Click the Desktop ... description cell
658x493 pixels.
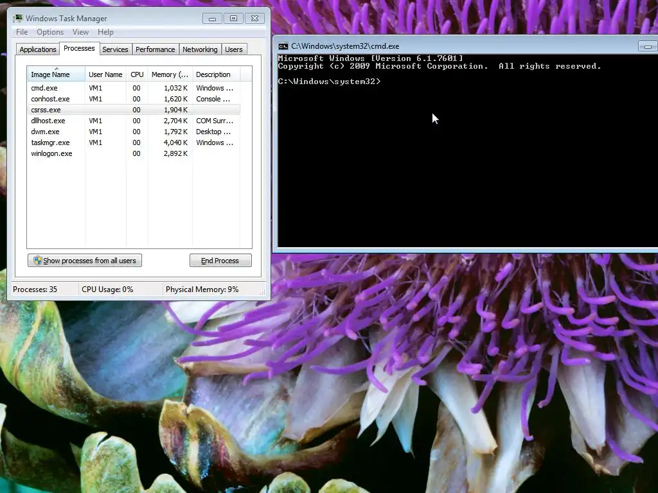click(213, 132)
